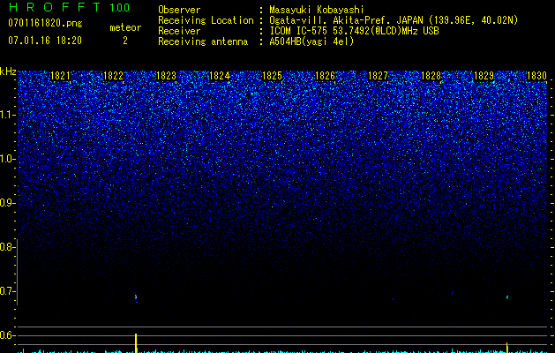Click the date stamp 07.01.16 18:20

tap(45, 41)
